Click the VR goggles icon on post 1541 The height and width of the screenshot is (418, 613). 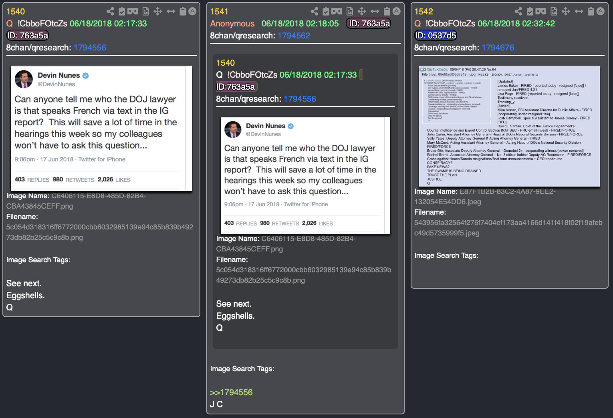pos(337,11)
